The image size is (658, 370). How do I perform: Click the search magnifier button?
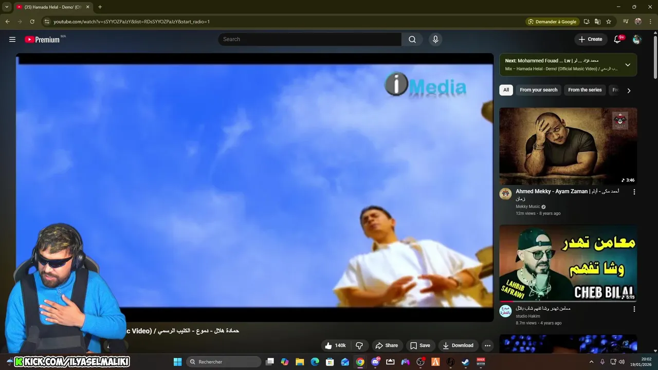tap(412, 39)
